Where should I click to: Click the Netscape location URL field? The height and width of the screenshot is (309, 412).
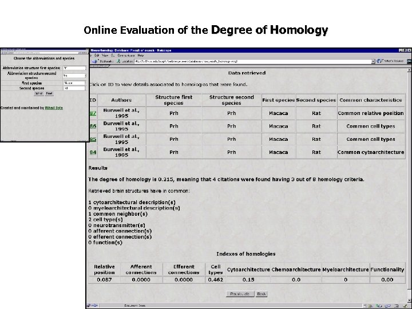pyautogui.click(x=253, y=61)
